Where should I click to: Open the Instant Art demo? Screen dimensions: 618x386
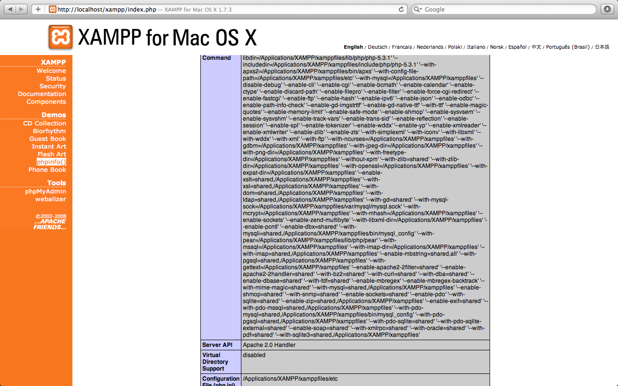coord(49,147)
